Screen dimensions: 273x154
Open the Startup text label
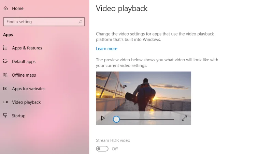pos(19,116)
